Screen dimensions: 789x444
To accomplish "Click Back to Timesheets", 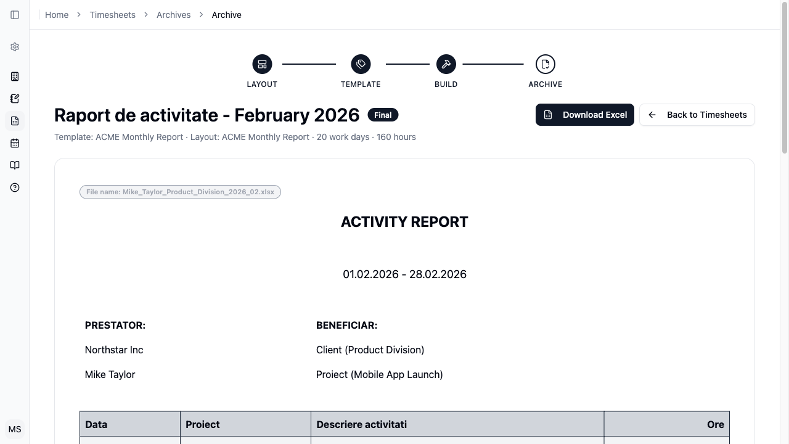I will [697, 115].
